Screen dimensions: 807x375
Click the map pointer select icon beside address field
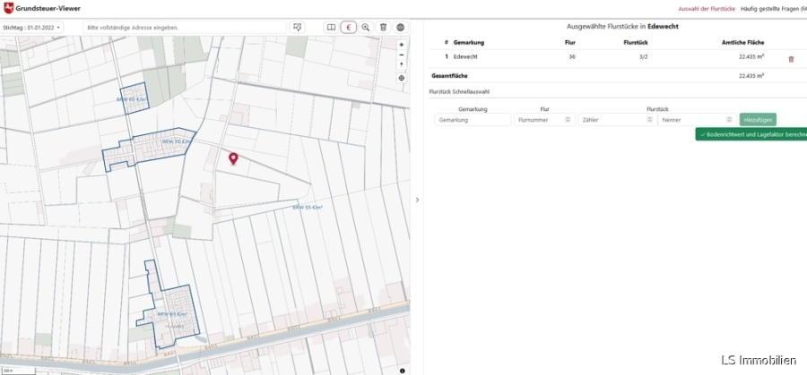pos(298,28)
